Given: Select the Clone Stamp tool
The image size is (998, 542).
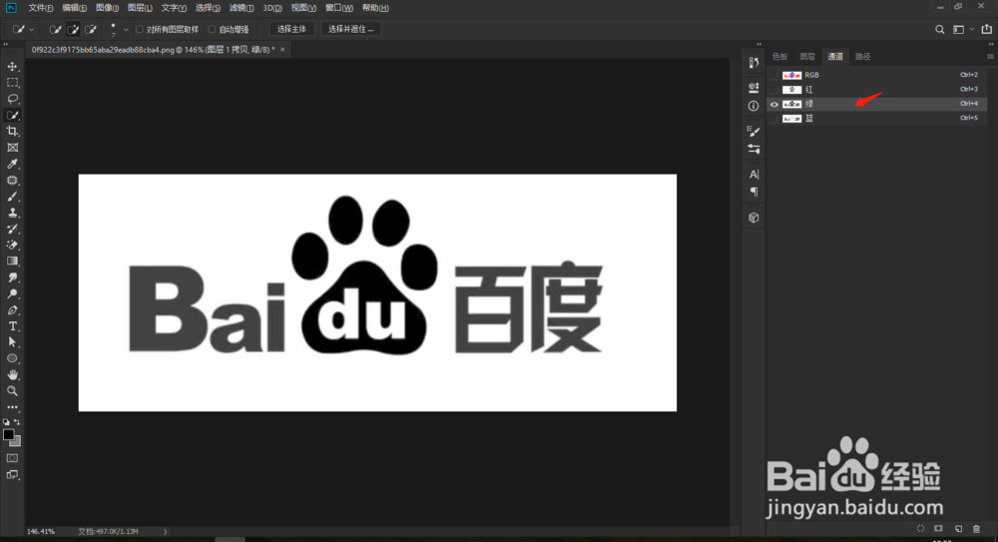Looking at the screenshot, I should pyautogui.click(x=12, y=213).
